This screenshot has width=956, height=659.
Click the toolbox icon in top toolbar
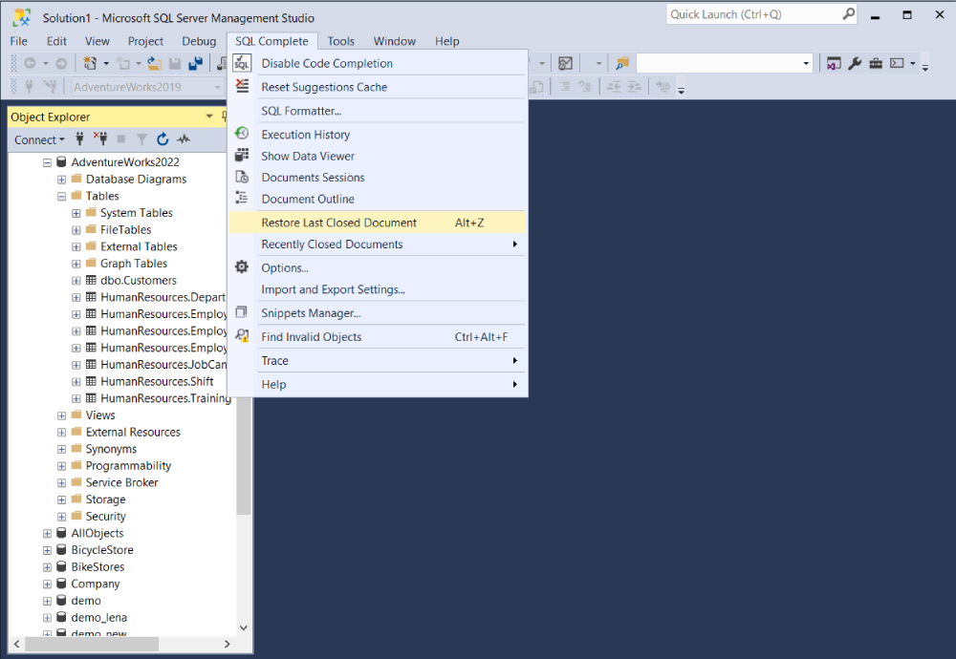[876, 63]
